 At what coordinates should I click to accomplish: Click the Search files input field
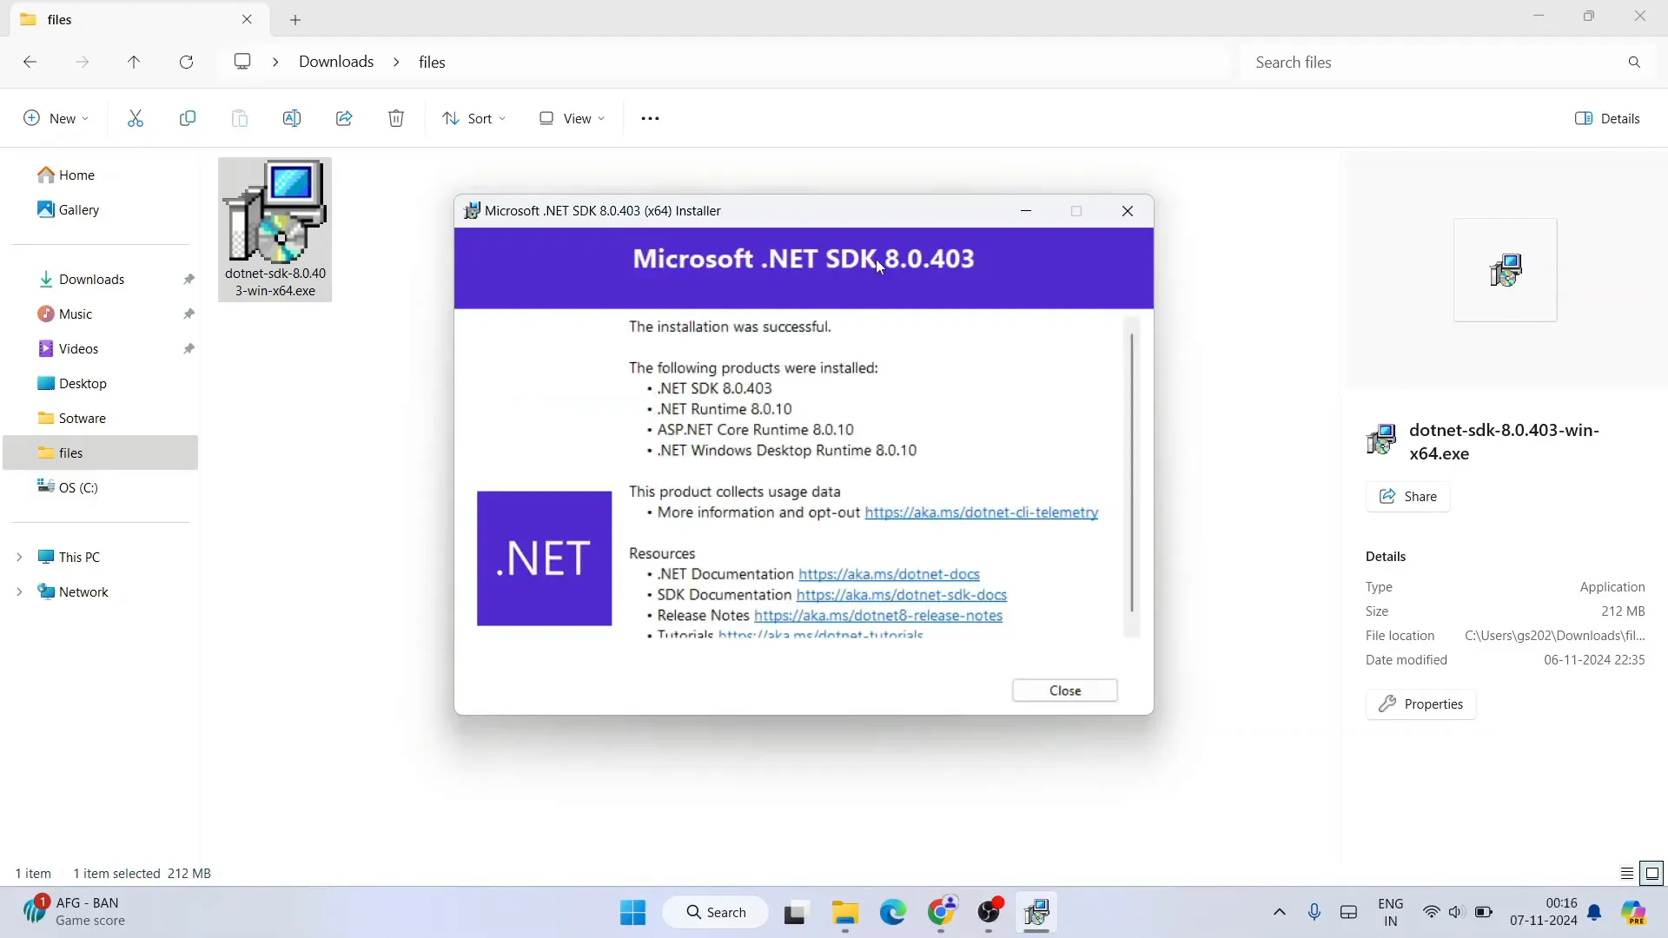1433,62
